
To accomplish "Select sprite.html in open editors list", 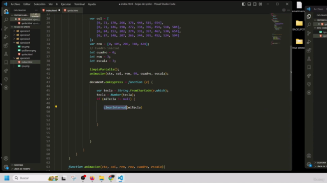I will [x=27, y=23].
